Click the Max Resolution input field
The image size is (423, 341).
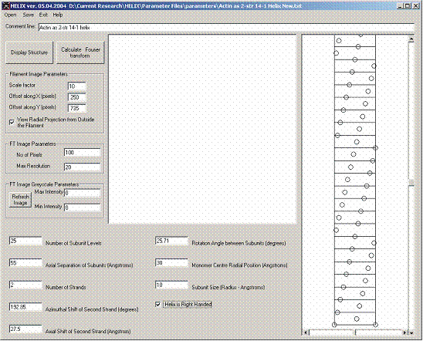pyautogui.click(x=83, y=167)
